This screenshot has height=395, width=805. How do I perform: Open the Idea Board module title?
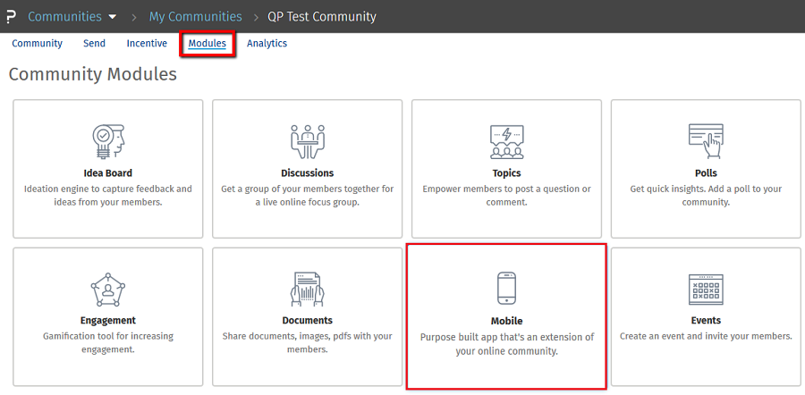point(107,172)
